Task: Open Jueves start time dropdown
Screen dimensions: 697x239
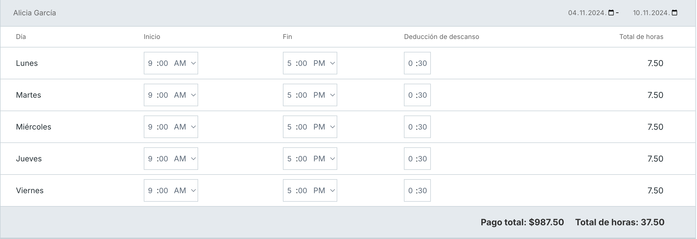Action: pyautogui.click(x=171, y=159)
